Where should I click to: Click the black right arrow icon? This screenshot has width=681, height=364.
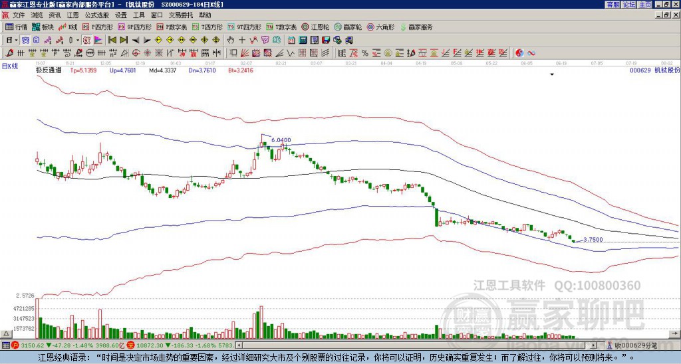point(147,41)
